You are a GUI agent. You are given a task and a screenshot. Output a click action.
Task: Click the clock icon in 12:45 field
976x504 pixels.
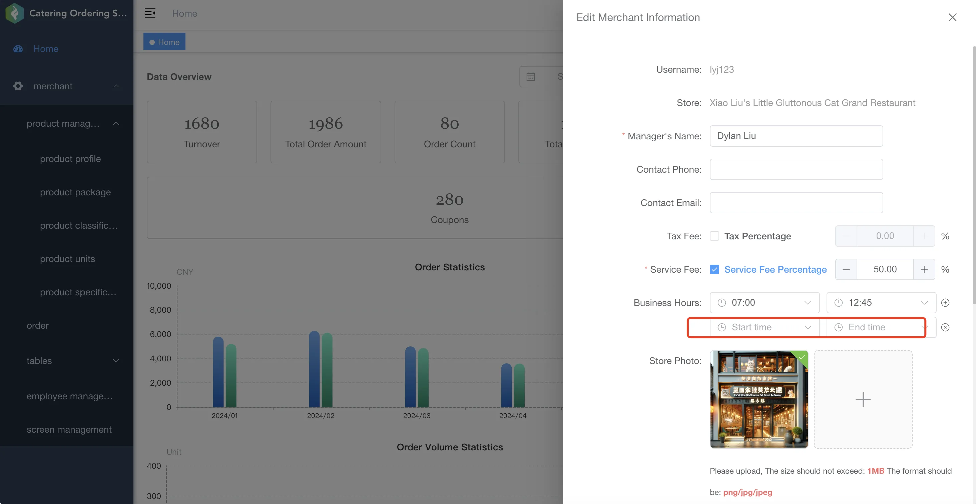click(839, 303)
